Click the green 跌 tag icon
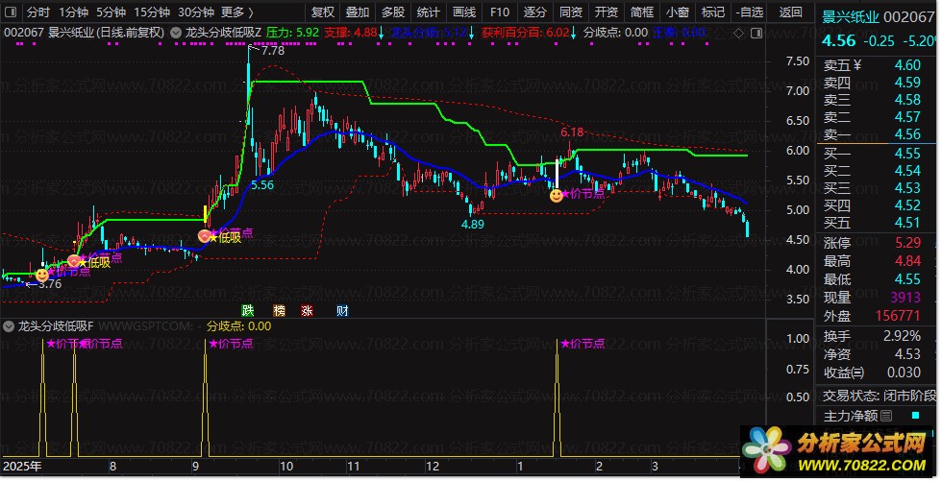942x481 pixels. tap(248, 311)
